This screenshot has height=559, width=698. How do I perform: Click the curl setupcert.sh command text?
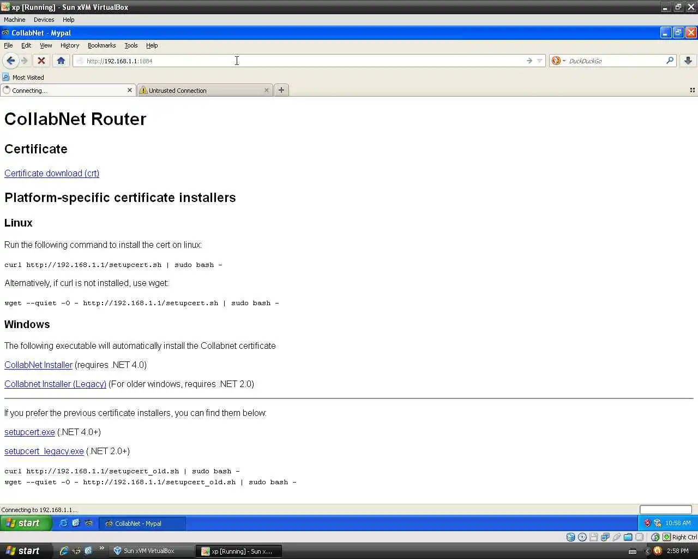(x=113, y=265)
